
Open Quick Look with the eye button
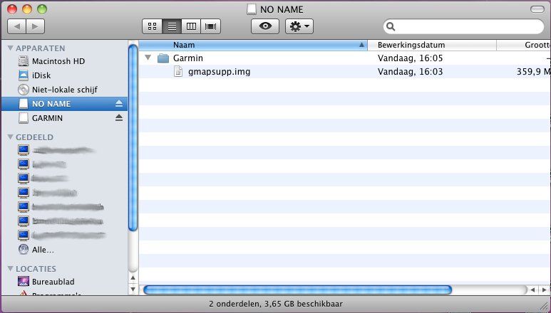pyautogui.click(x=265, y=26)
